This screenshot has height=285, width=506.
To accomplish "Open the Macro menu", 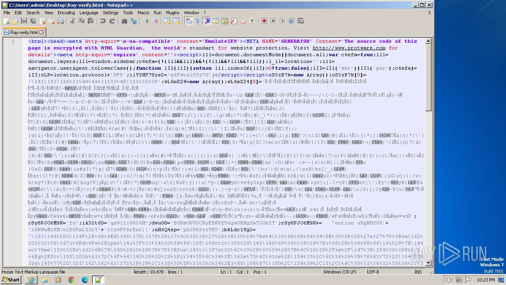I will (143, 13).
